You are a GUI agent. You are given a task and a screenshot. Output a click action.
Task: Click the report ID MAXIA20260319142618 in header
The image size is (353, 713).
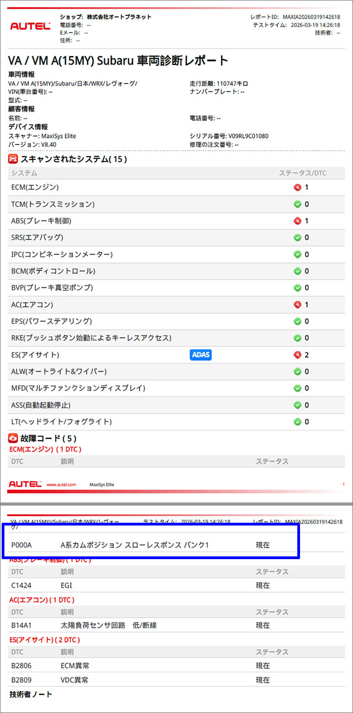(x=312, y=17)
